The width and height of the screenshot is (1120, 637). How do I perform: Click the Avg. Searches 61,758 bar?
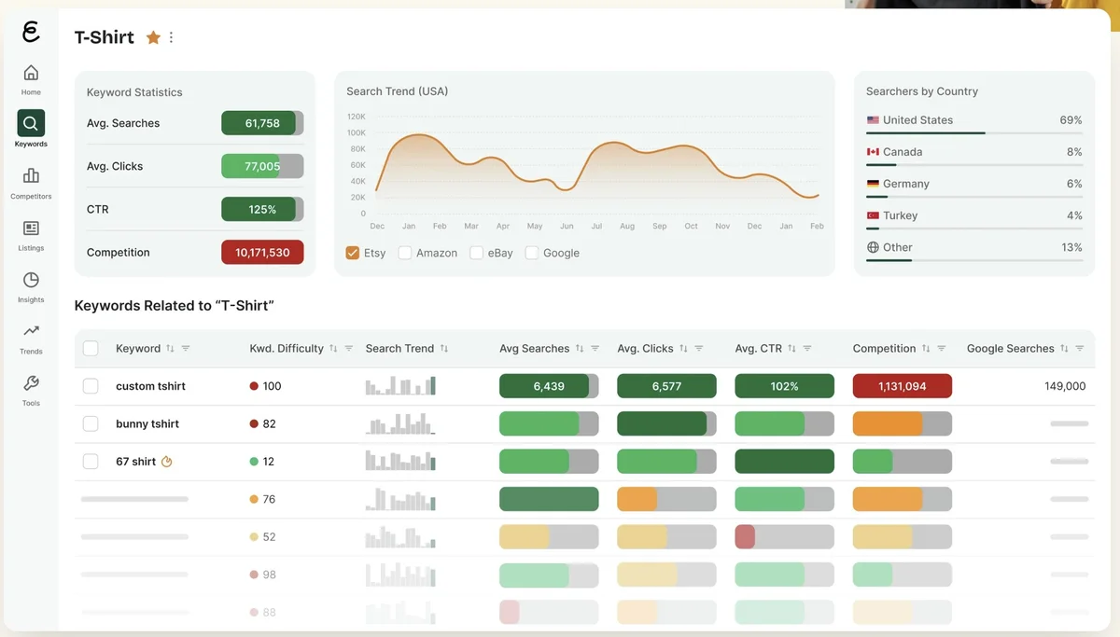(262, 123)
